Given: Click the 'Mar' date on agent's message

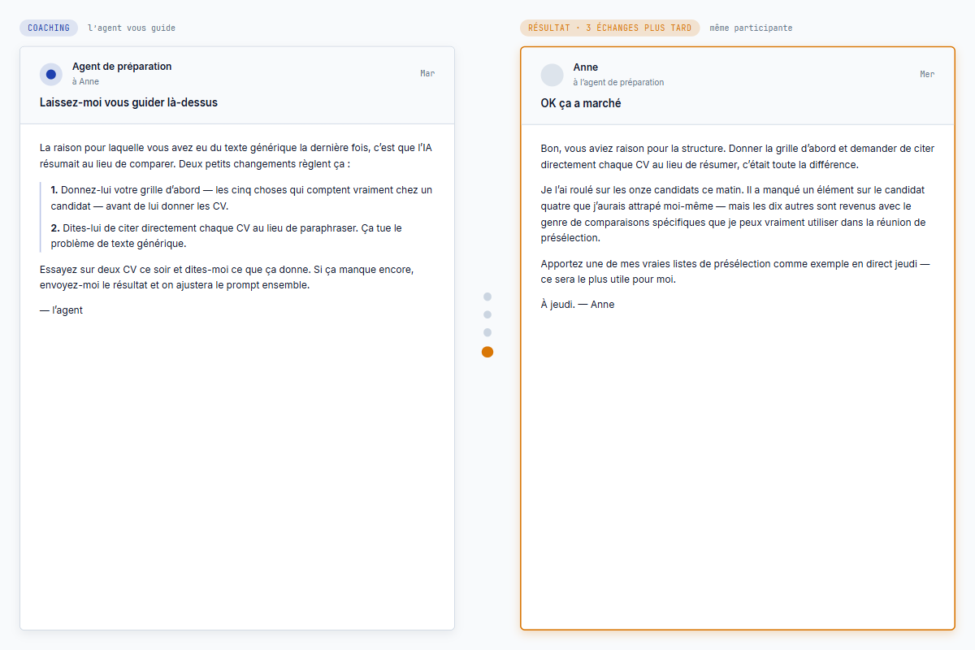Looking at the screenshot, I should tap(427, 73).
